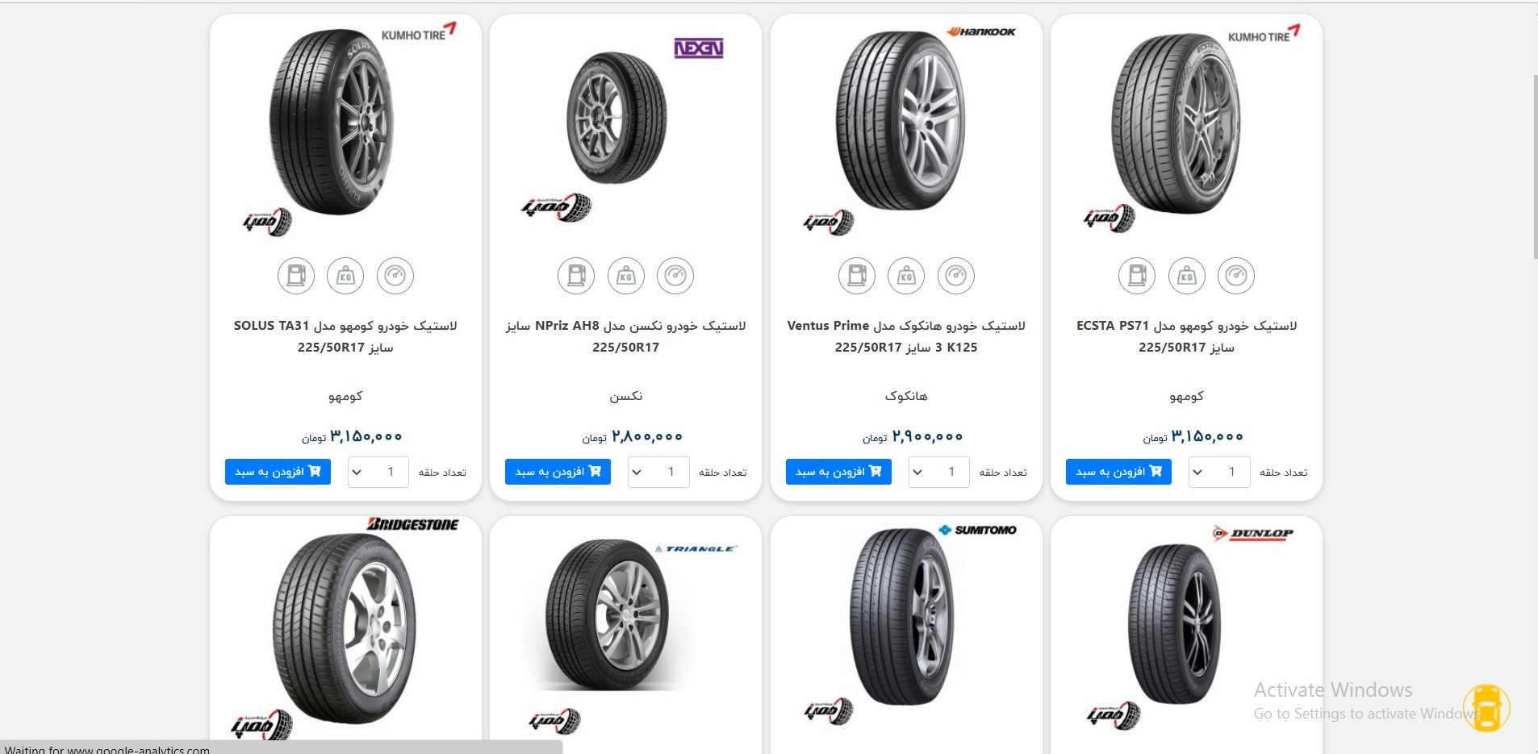Click KG weight icon on Nexen NPriz AH8 card
Screen dimensions: 1538x754
pos(626,276)
